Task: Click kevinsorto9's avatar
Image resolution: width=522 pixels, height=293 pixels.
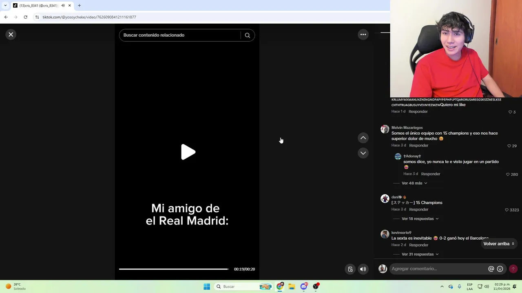Action: (x=385, y=234)
